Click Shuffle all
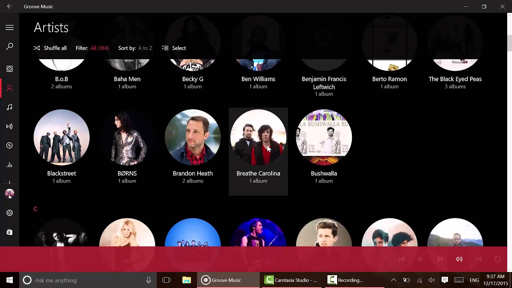Image resolution: width=512 pixels, height=288 pixels. pyautogui.click(x=50, y=48)
